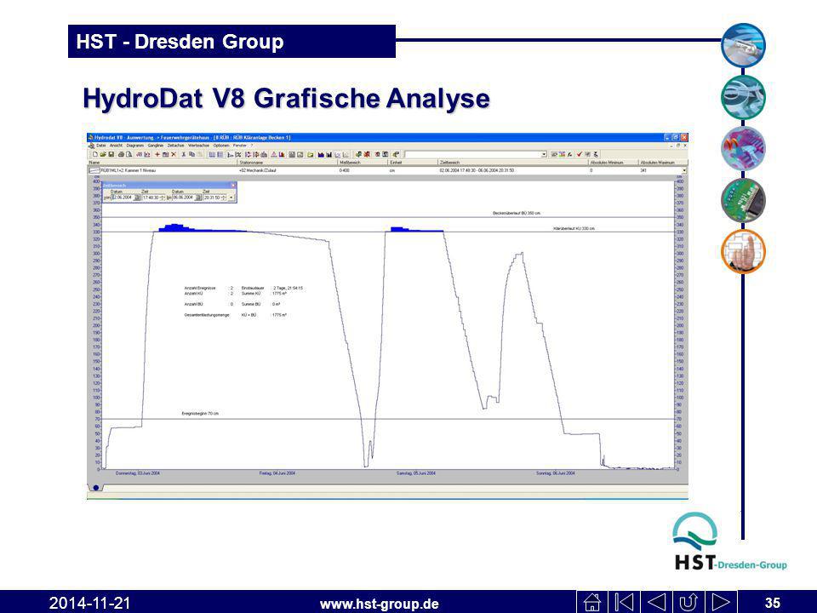
Task: Open the Datei menu
Action: pyautogui.click(x=100, y=146)
